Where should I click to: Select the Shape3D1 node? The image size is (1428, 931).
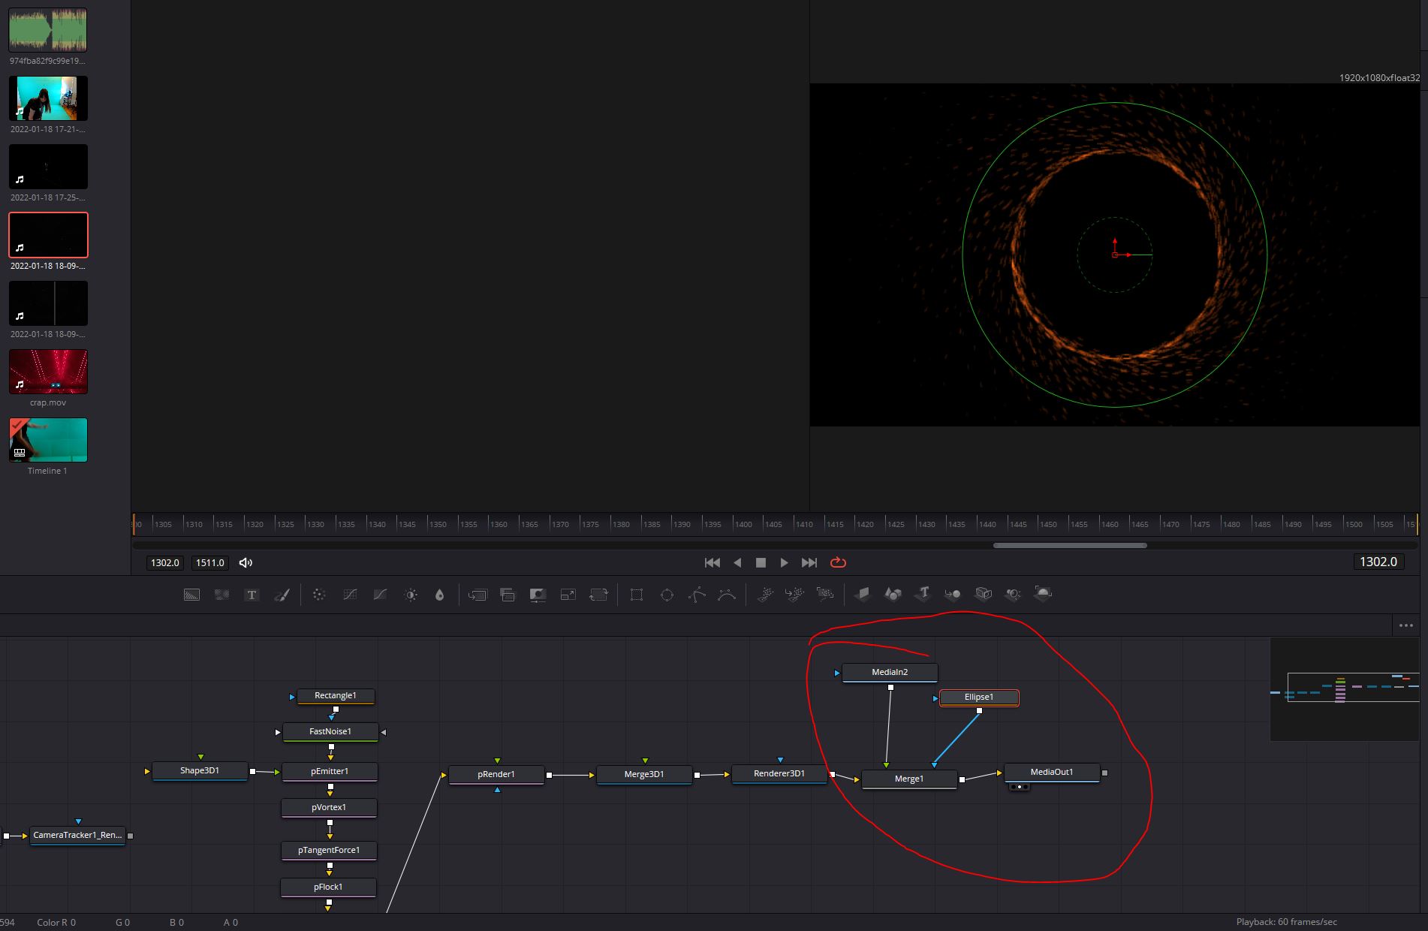tap(200, 771)
